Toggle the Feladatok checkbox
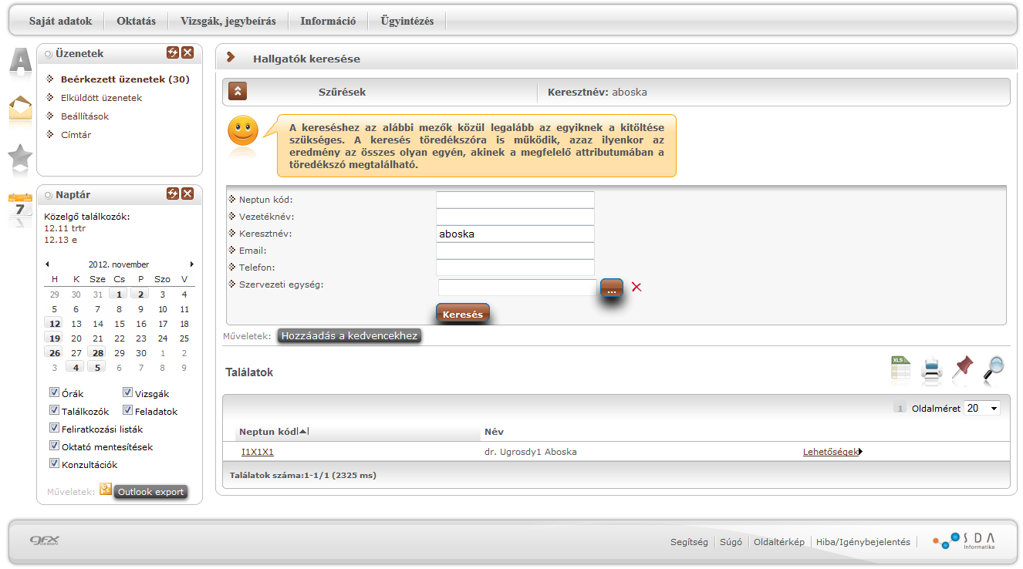 click(x=128, y=410)
